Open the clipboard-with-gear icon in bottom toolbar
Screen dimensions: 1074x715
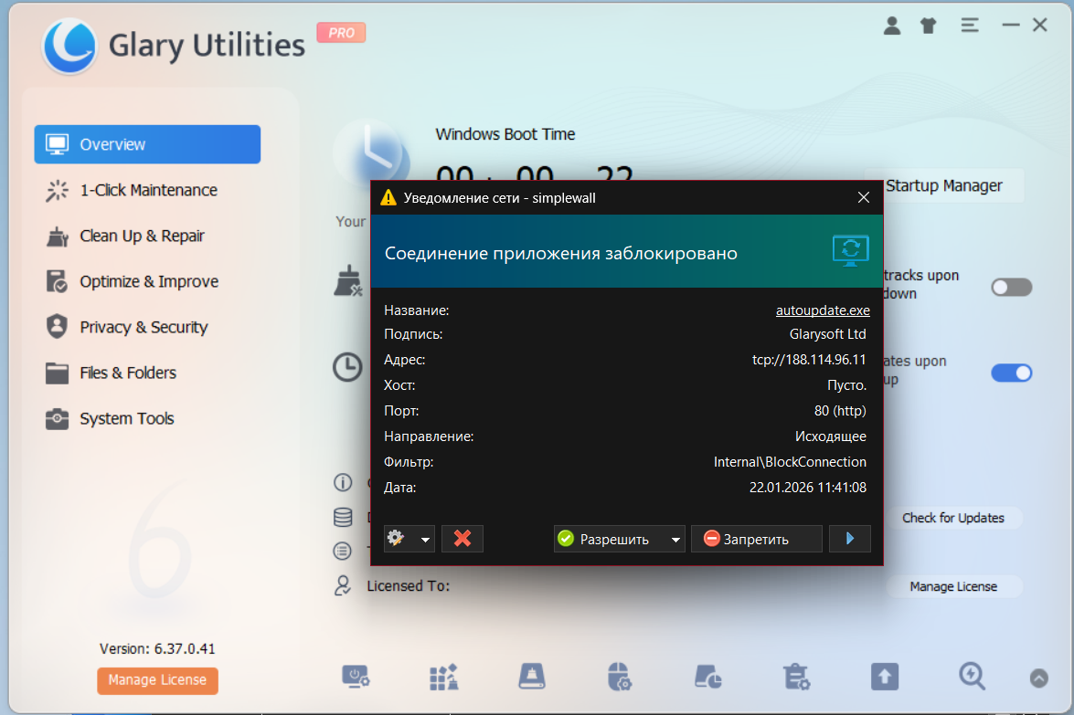click(797, 677)
